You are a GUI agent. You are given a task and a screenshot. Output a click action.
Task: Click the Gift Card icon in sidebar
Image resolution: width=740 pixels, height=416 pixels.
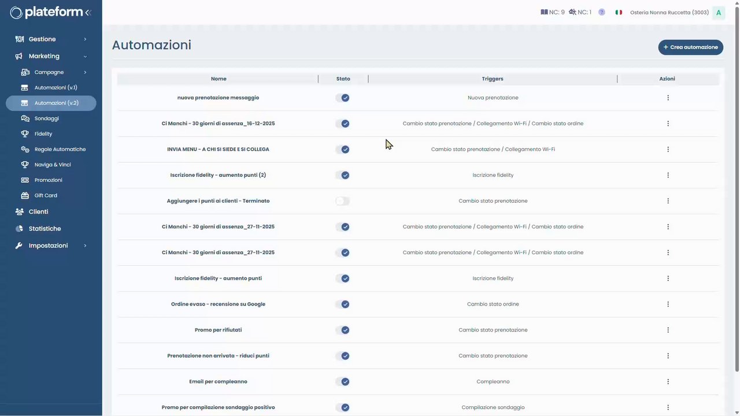(x=25, y=196)
